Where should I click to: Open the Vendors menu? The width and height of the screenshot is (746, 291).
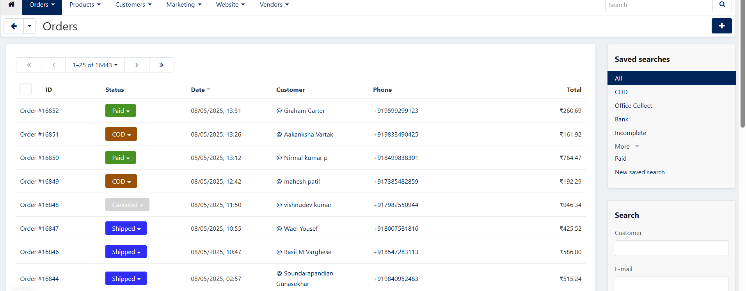pos(274,5)
